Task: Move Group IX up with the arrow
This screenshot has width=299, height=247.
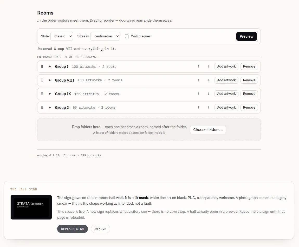Action: (x=198, y=94)
